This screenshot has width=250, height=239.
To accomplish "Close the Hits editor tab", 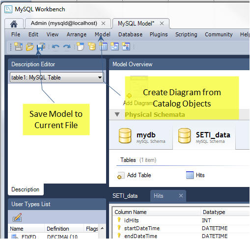I will click(x=181, y=196).
